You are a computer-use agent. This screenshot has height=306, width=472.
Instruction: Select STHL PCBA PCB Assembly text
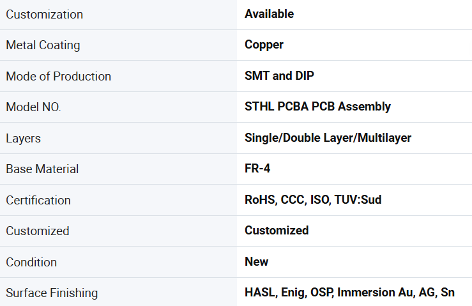(x=317, y=107)
